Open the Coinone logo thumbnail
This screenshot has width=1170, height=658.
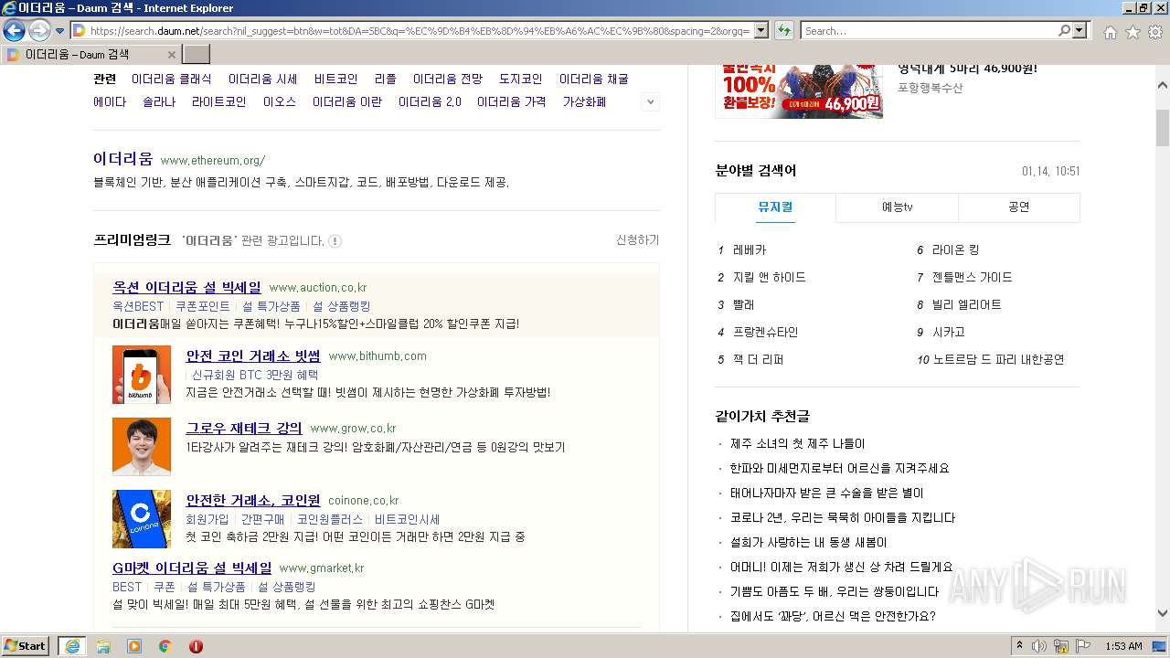(142, 519)
